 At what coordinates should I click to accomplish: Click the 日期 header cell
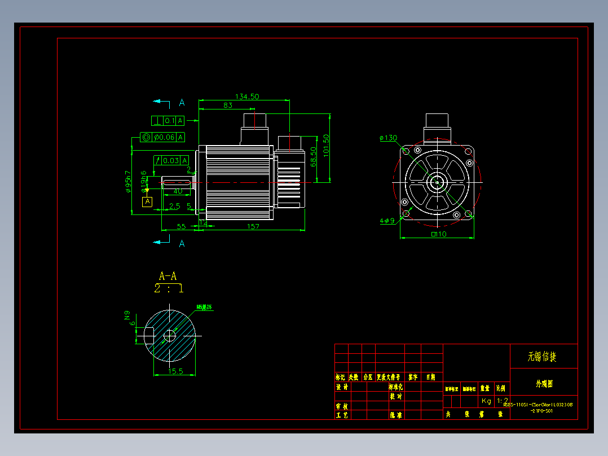[x=431, y=377]
